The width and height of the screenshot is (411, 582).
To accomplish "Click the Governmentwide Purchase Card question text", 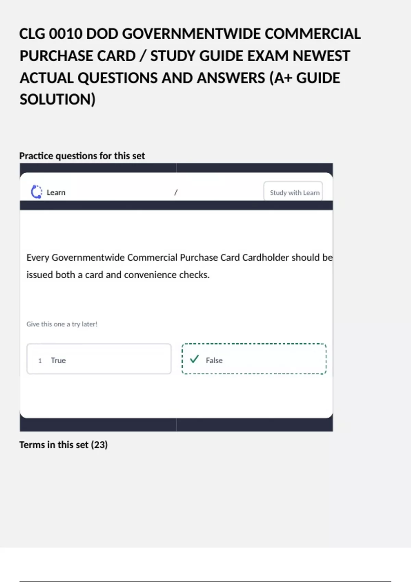I will (179, 266).
